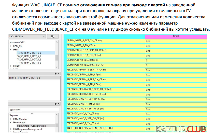Image resolution: width=214 pixels, height=137 pixels.
Task: Close the middle HFM dock panel
Action: pyautogui.click(x=59, y=73)
